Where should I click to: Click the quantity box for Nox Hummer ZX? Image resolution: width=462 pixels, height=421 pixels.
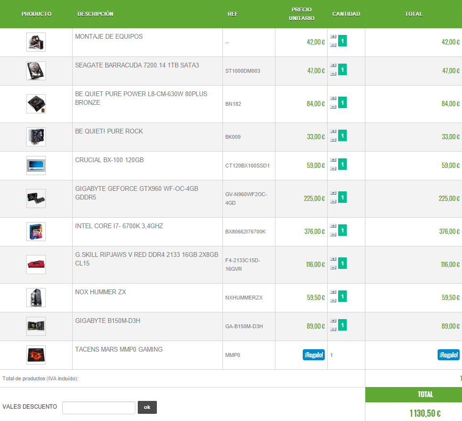pos(342,296)
